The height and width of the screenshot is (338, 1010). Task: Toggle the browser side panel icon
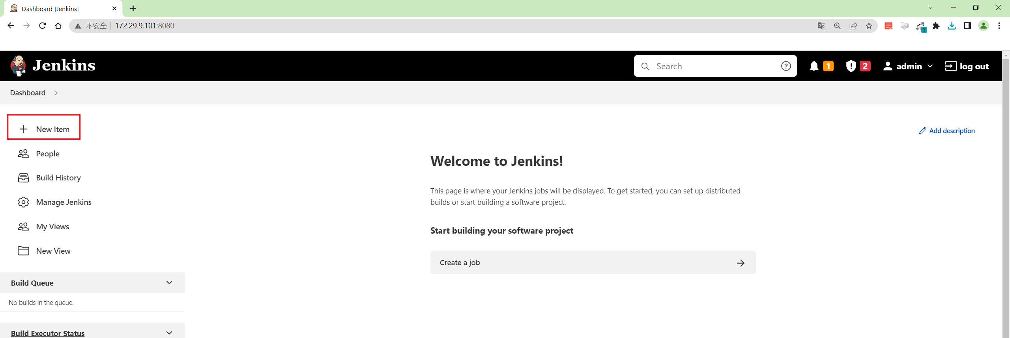pyautogui.click(x=967, y=26)
